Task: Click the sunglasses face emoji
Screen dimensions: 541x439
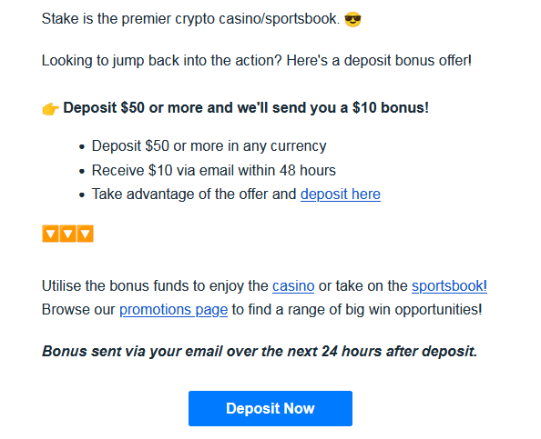Action: point(352,19)
